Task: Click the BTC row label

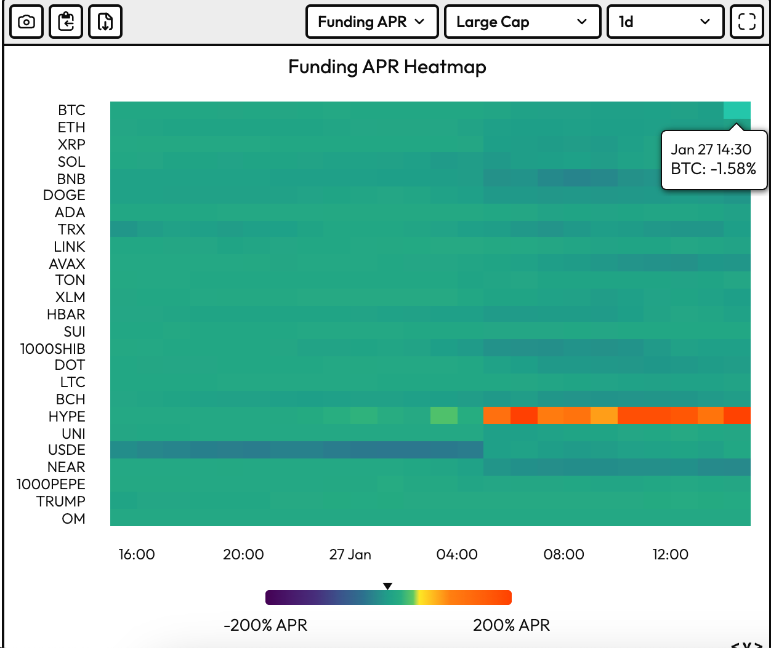Action: (71, 110)
